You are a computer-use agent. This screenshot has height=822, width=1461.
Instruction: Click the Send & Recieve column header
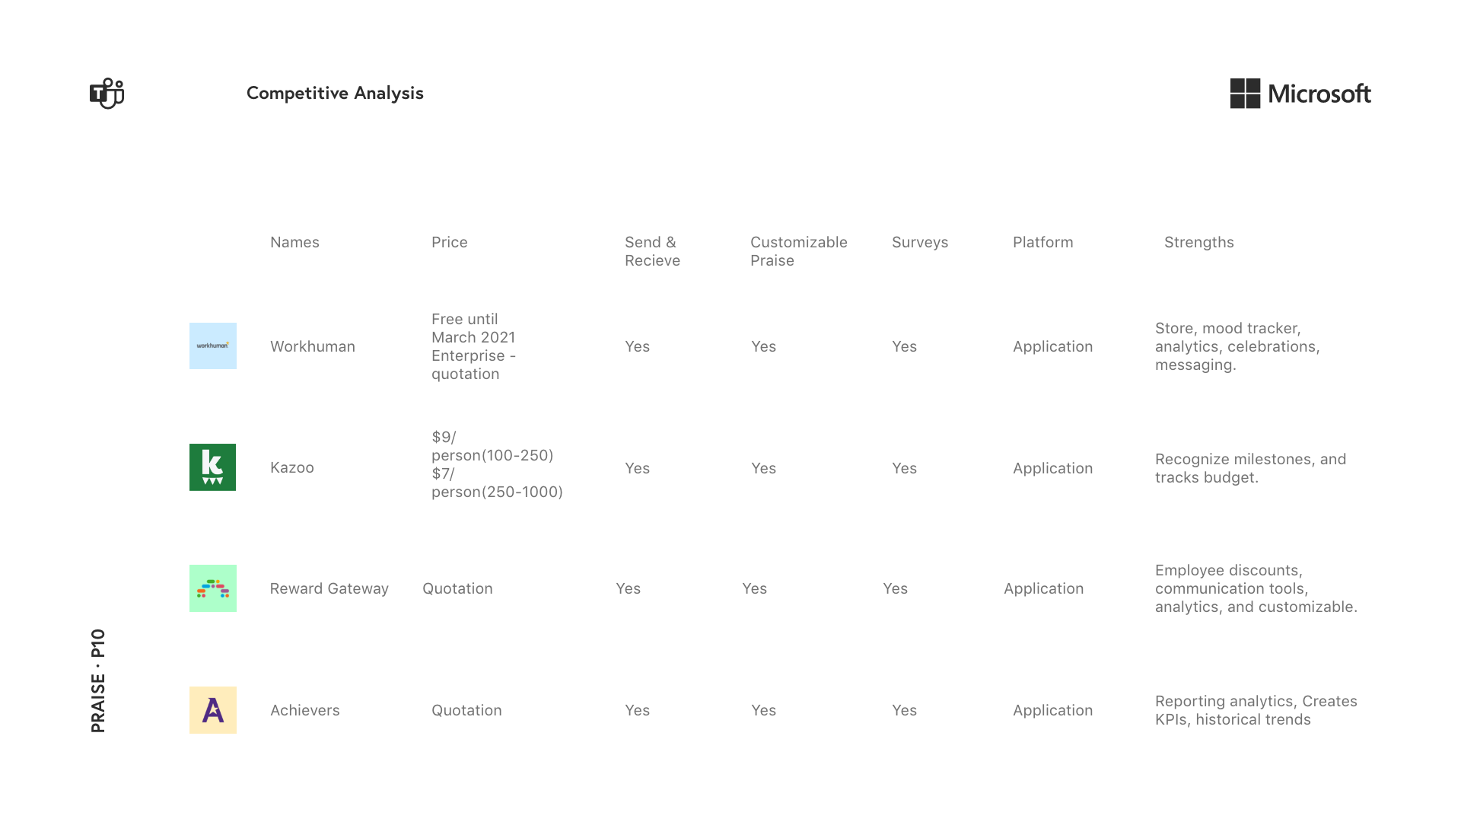pyautogui.click(x=652, y=251)
